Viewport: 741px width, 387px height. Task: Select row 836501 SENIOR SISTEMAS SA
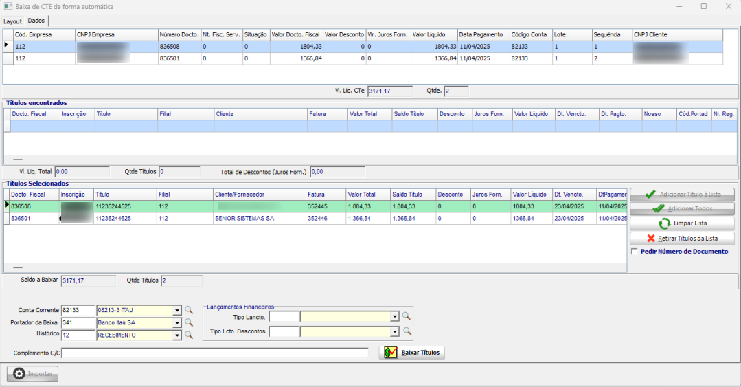(244, 219)
